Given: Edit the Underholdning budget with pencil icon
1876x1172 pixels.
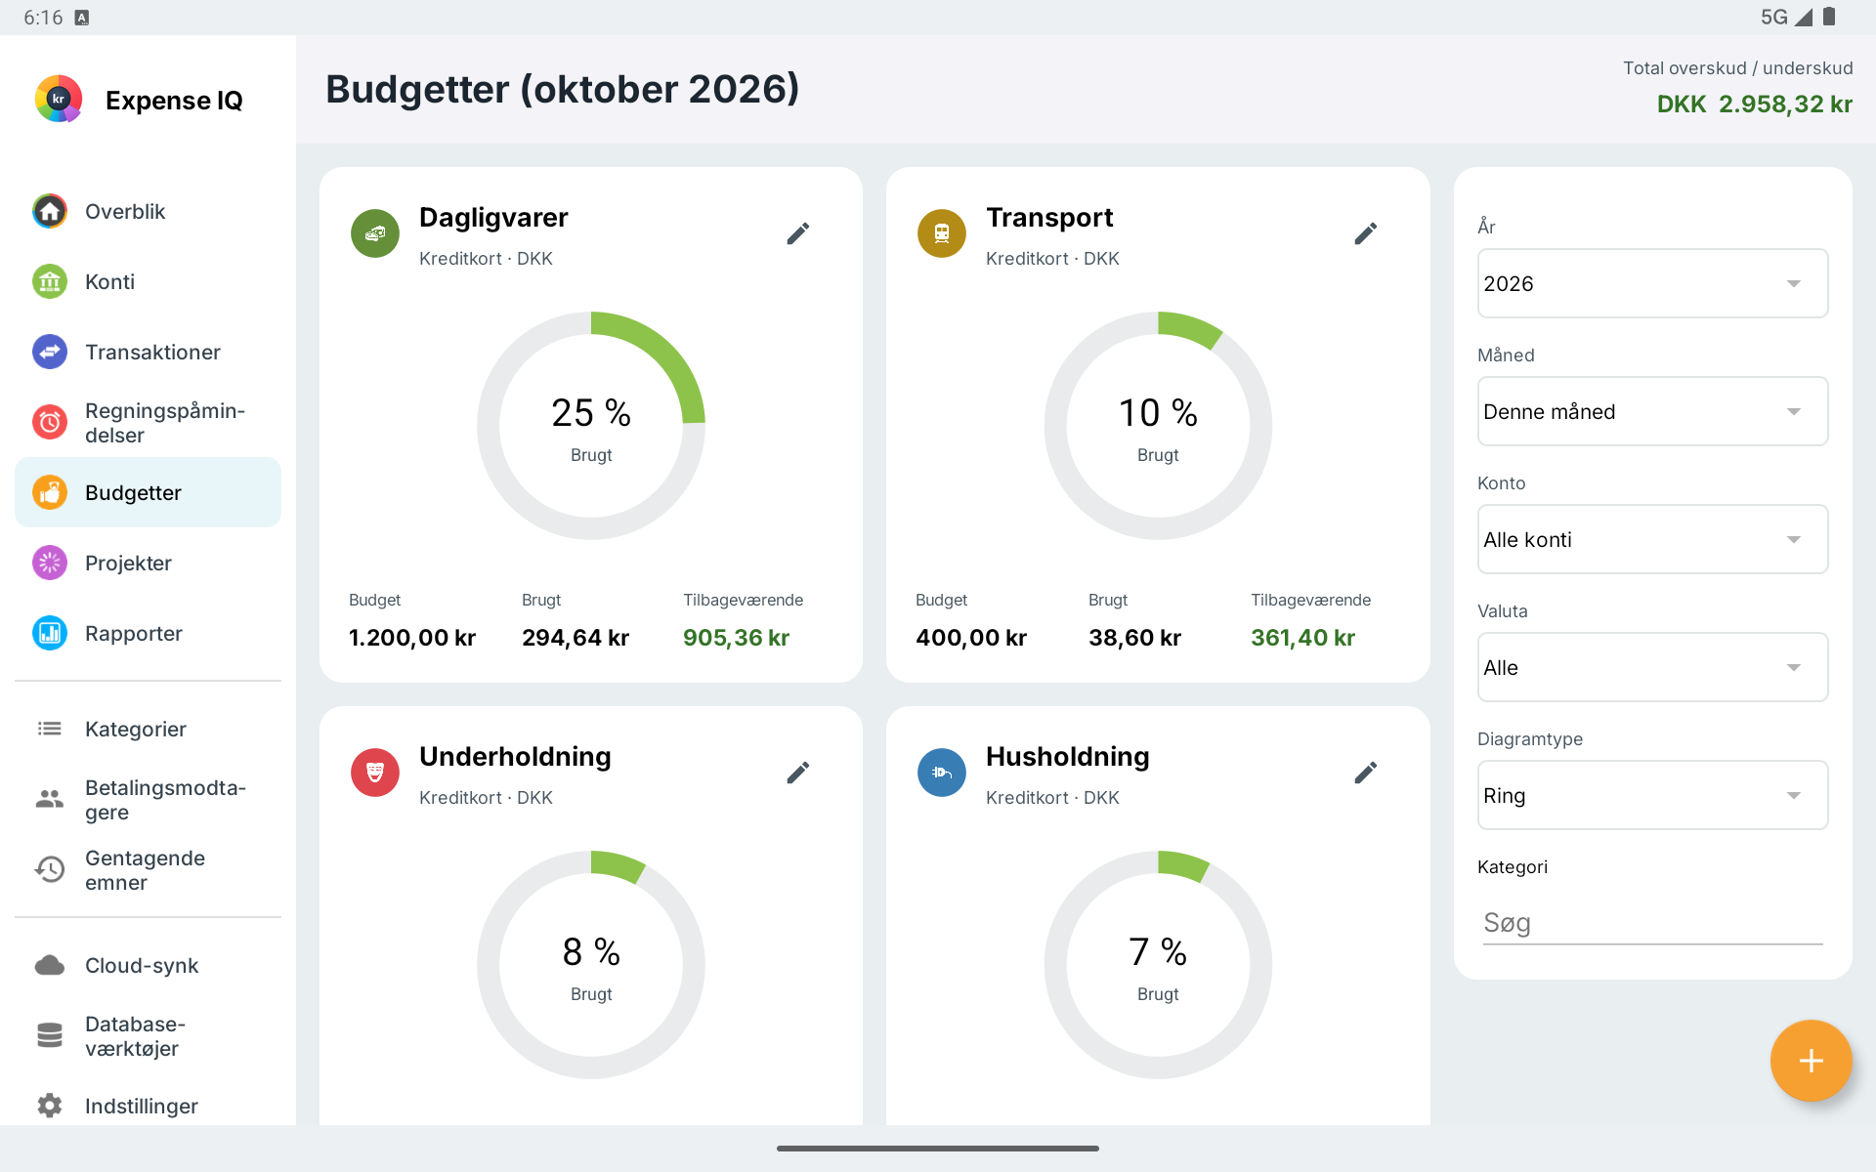Looking at the screenshot, I should tap(798, 773).
